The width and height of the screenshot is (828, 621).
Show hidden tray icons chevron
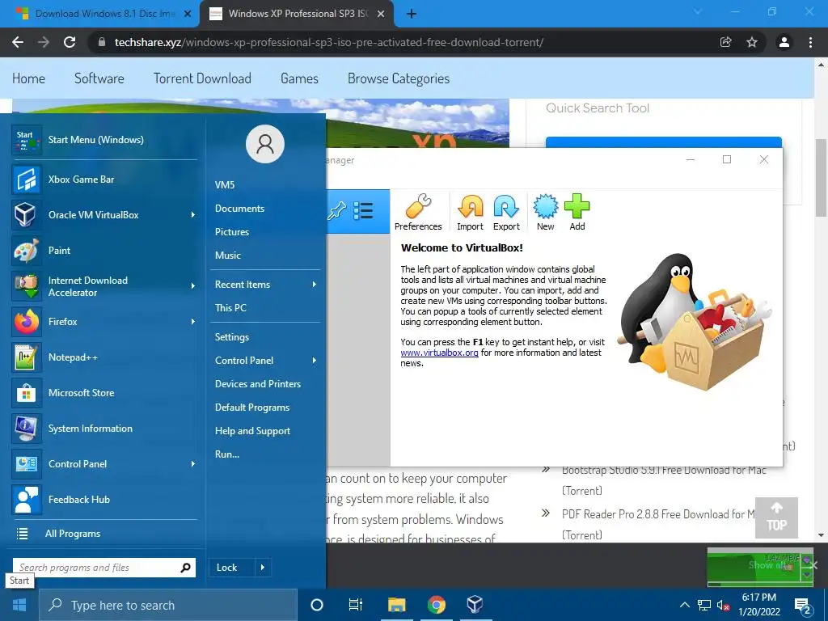point(684,605)
